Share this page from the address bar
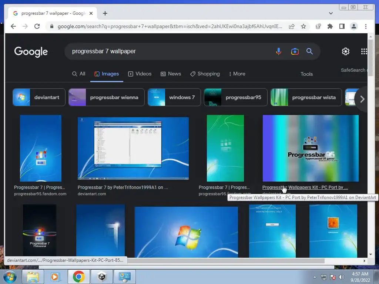The image size is (379, 284). [x=292, y=26]
